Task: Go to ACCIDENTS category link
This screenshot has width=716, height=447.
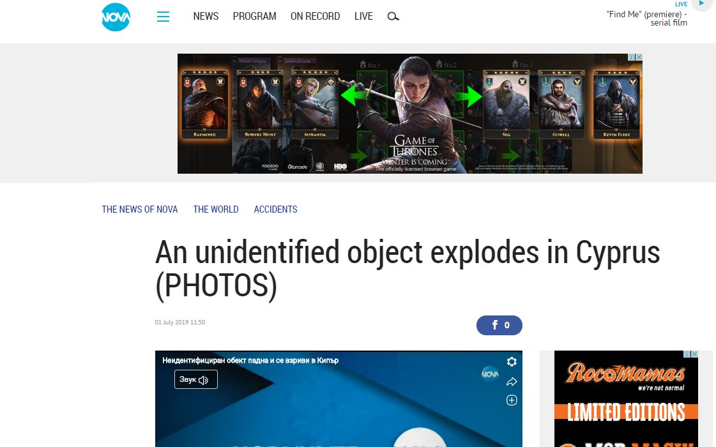Action: [275, 209]
